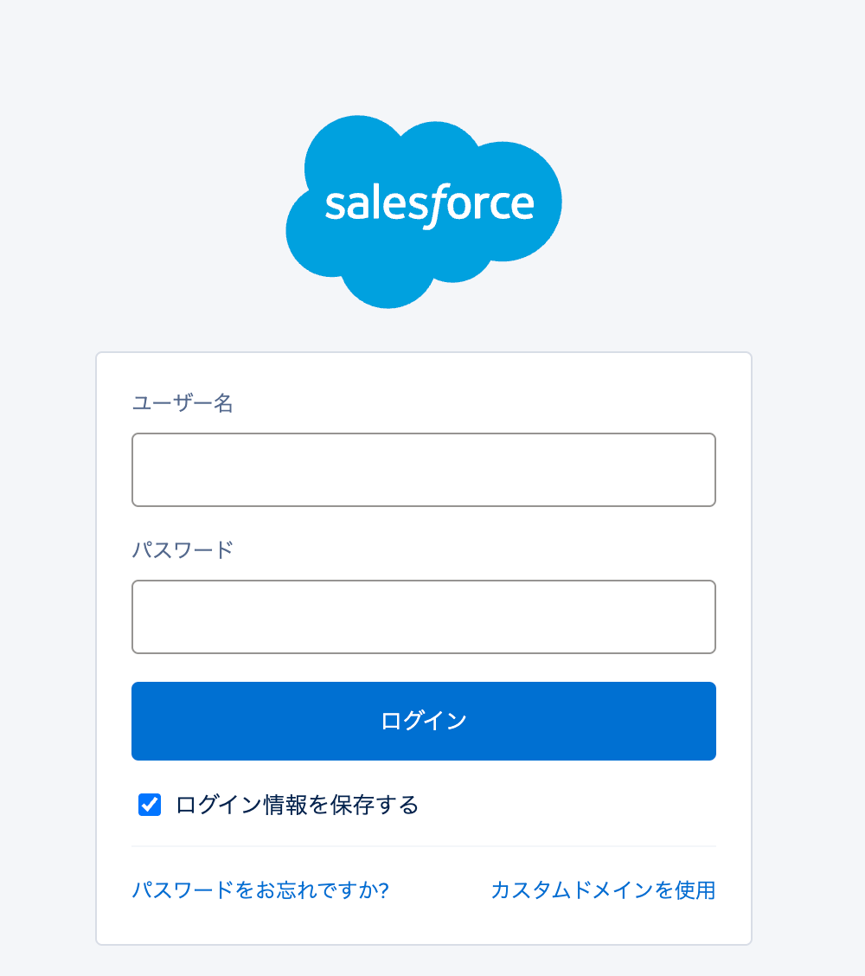Disable remember login info checkbox
Screen dimensions: 865x976
tap(150, 804)
